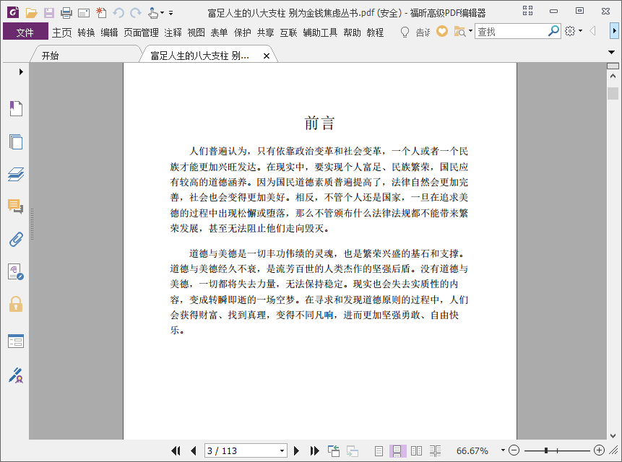Select facing pages view mode
622x462 pixels.
click(416, 450)
